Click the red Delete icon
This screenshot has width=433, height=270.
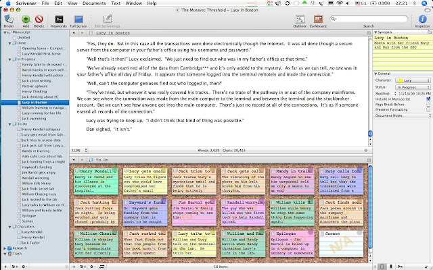(x=39, y=20)
